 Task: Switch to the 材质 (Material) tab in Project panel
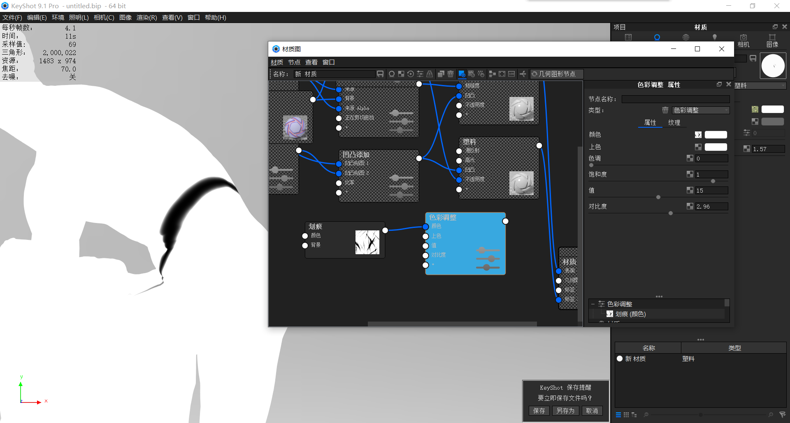658,37
